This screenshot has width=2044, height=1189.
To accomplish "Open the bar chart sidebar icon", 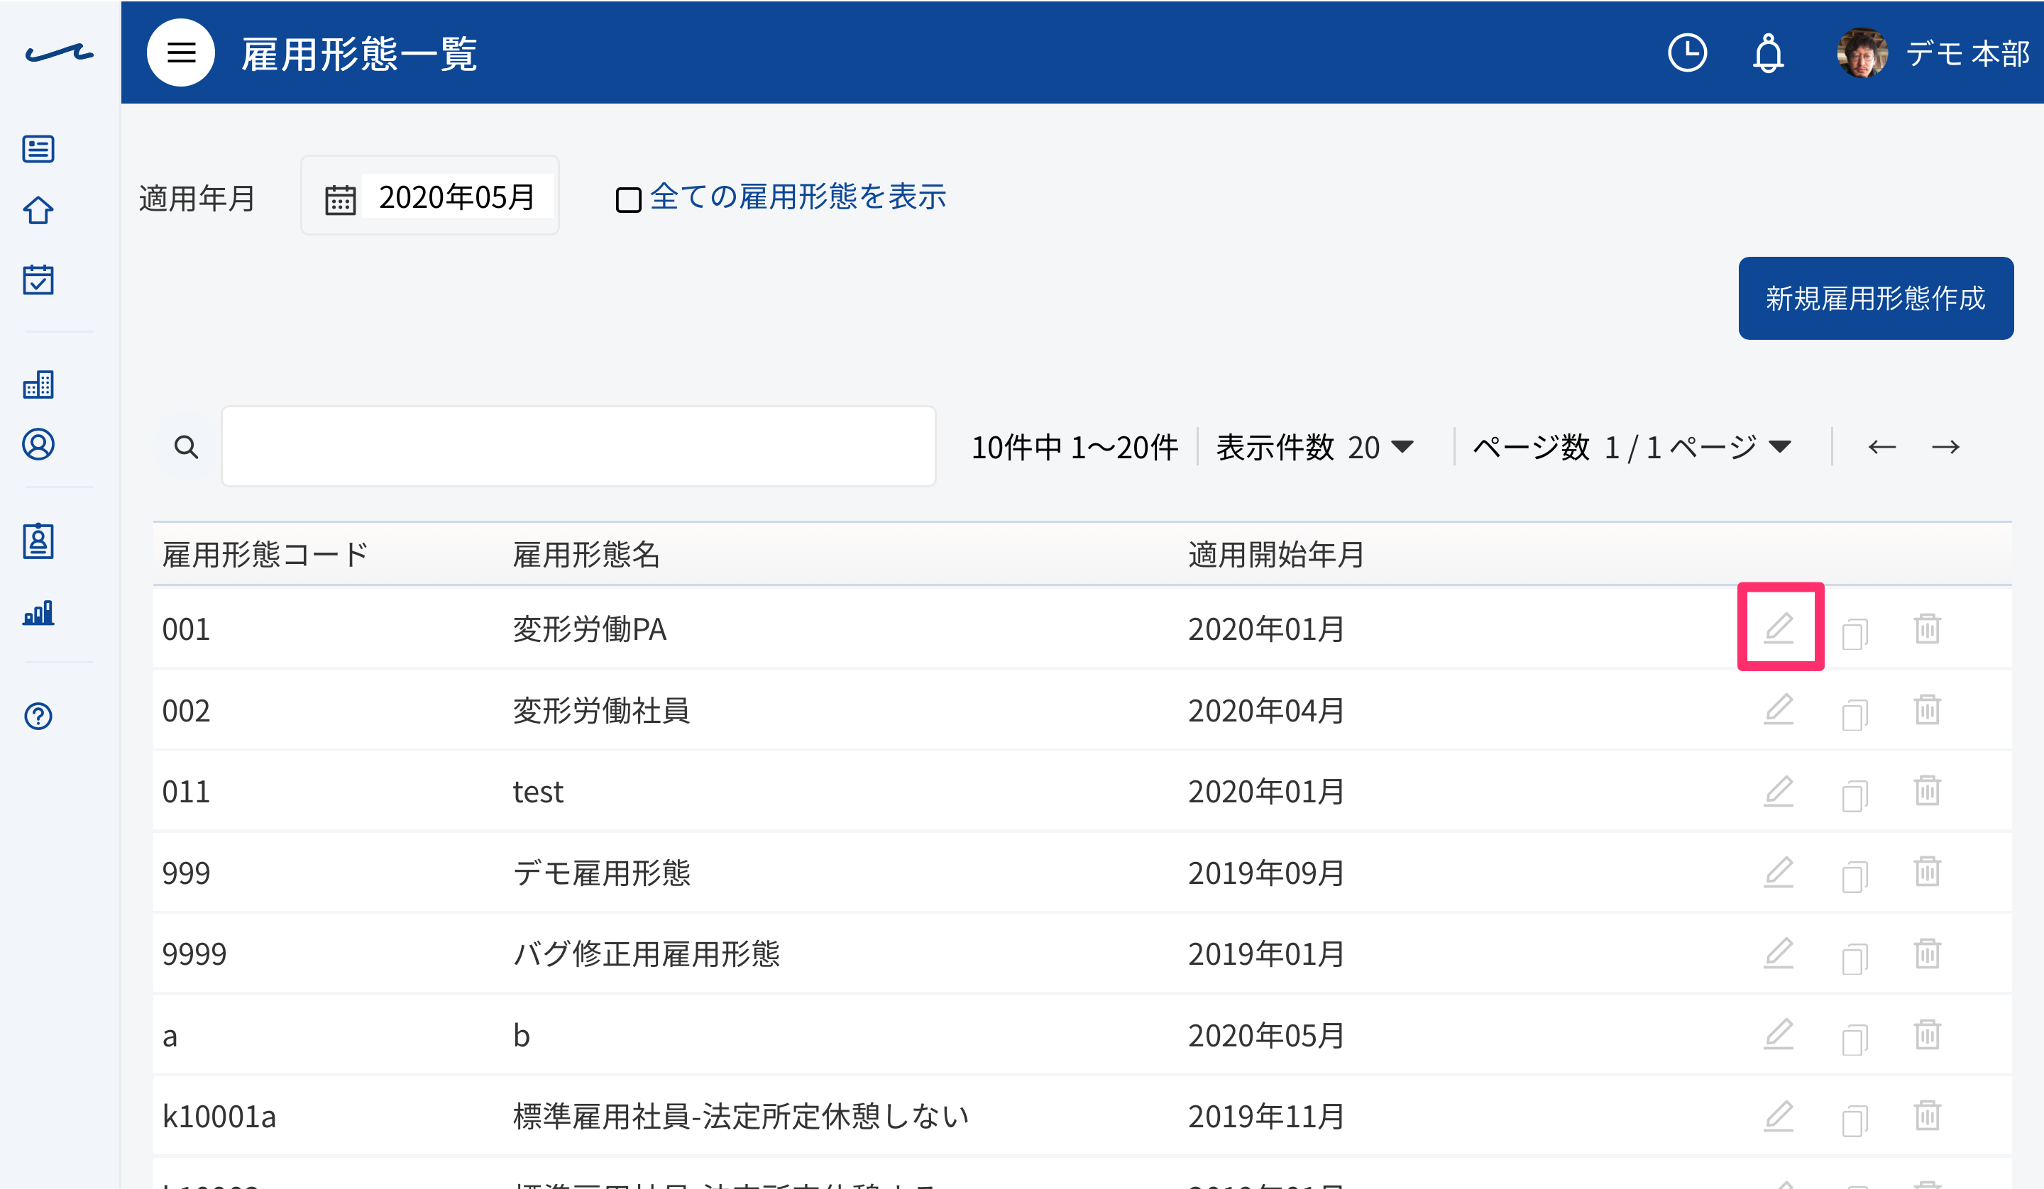I will [38, 612].
